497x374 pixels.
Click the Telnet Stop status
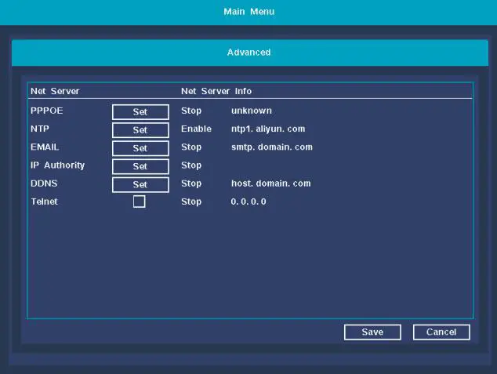click(x=191, y=202)
